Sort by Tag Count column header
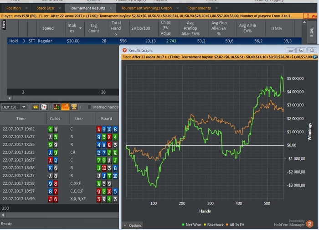 click(93, 28)
